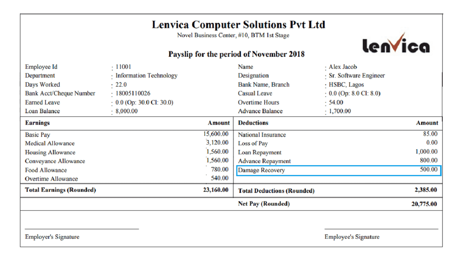Screen dimensions: 466x262
Task: Click the Food Allowance amount 780.00
Action: coord(220,170)
